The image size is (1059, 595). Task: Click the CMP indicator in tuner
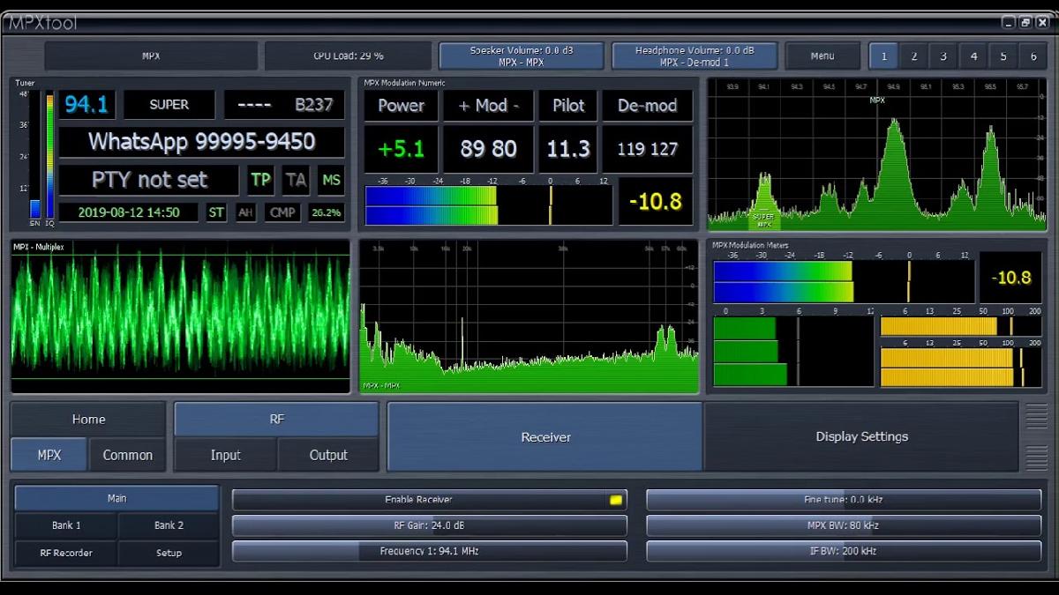click(x=282, y=212)
